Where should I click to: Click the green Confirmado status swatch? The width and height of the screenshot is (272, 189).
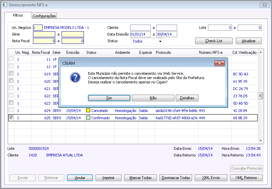coord(88,118)
